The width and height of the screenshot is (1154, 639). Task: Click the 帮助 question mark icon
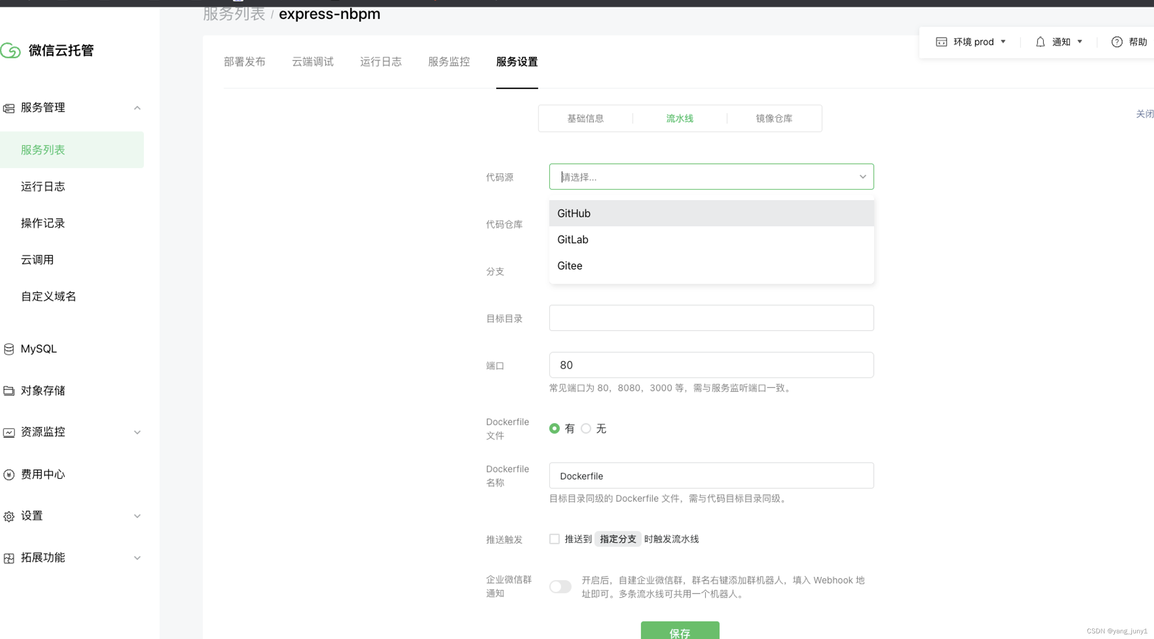pyautogui.click(x=1117, y=42)
